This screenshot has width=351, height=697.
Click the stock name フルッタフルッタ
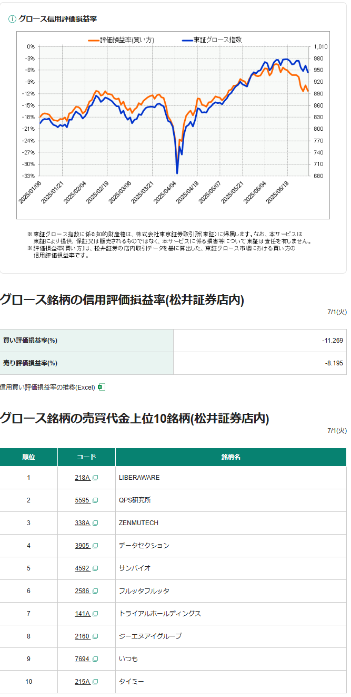coord(144,591)
